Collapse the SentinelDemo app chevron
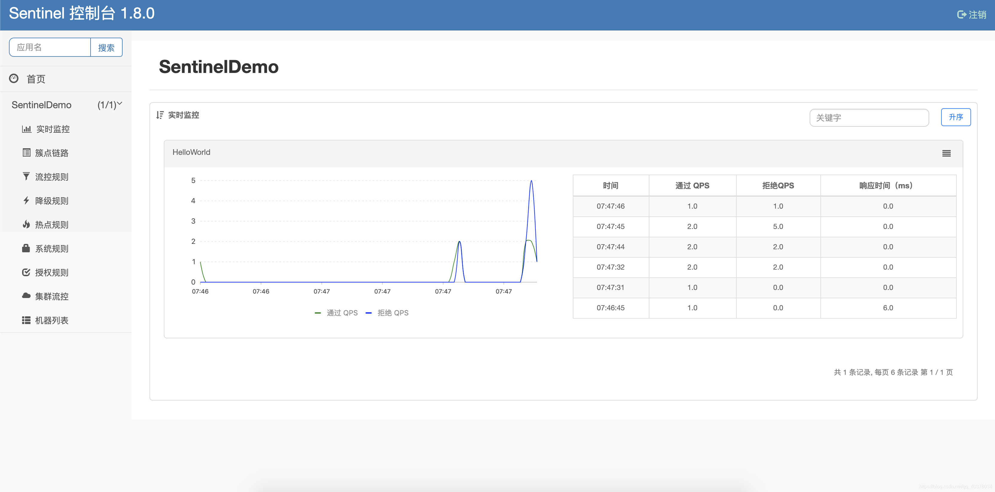Image resolution: width=995 pixels, height=492 pixels. pos(120,103)
